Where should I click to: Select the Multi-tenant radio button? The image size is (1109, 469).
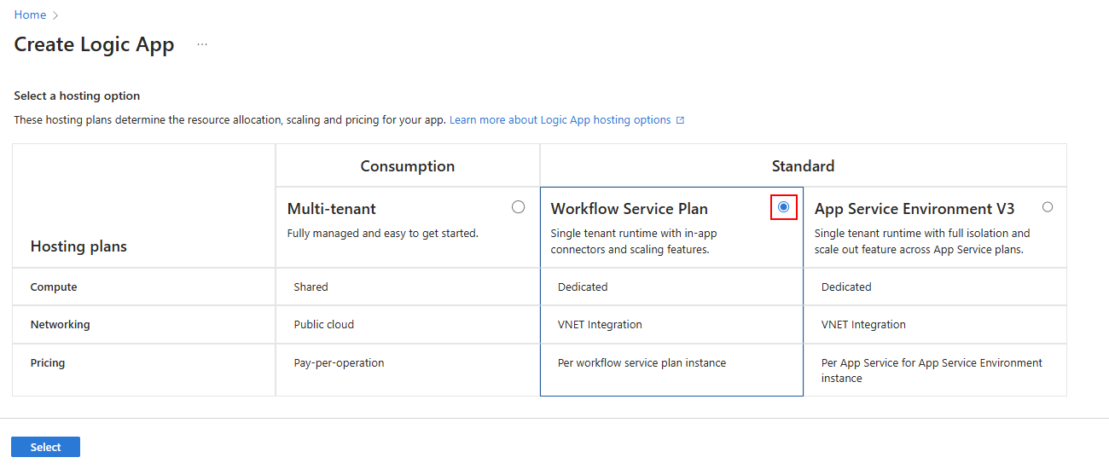[518, 207]
